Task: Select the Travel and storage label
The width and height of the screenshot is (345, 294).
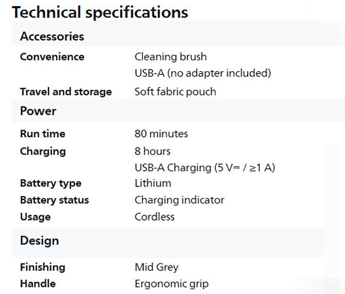Action: (x=66, y=92)
